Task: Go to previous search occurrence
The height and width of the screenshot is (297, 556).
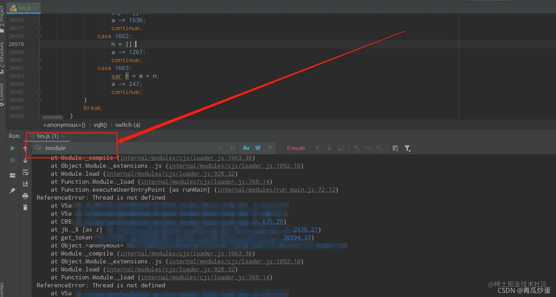Action: pyautogui.click(x=318, y=148)
